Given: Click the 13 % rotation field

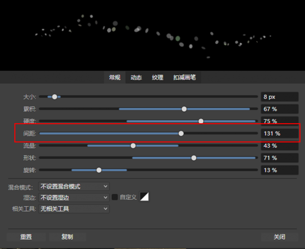Looking at the screenshot, I should click(279, 170).
